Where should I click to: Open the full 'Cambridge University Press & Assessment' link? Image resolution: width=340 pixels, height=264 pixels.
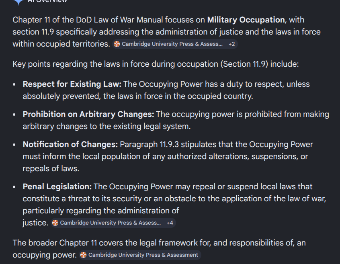[x=143, y=255]
